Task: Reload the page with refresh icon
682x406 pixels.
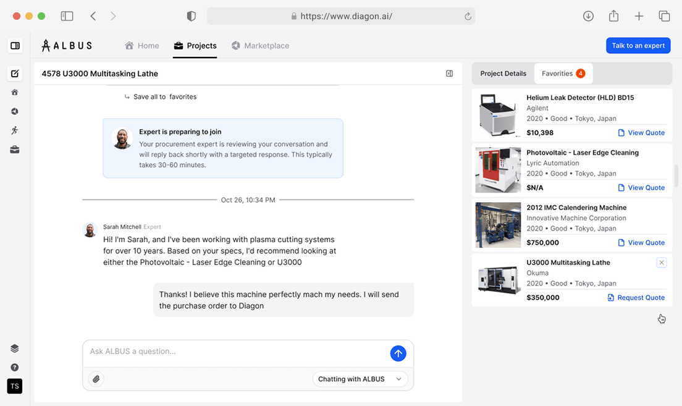Action: (468, 16)
